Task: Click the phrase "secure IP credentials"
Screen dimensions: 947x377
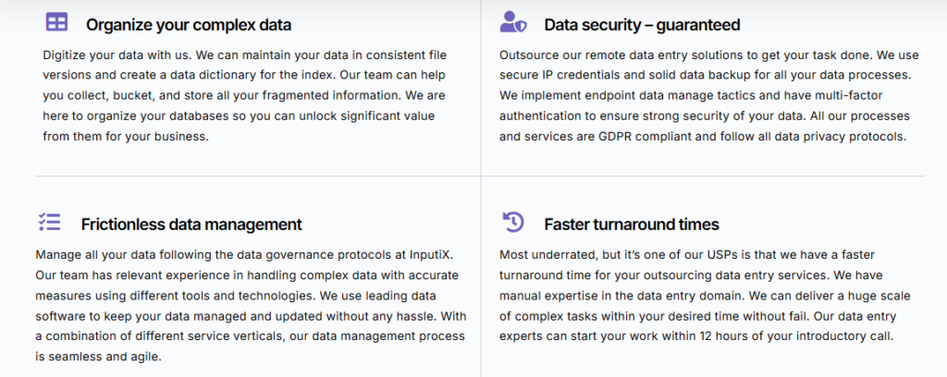Action: 556,76
